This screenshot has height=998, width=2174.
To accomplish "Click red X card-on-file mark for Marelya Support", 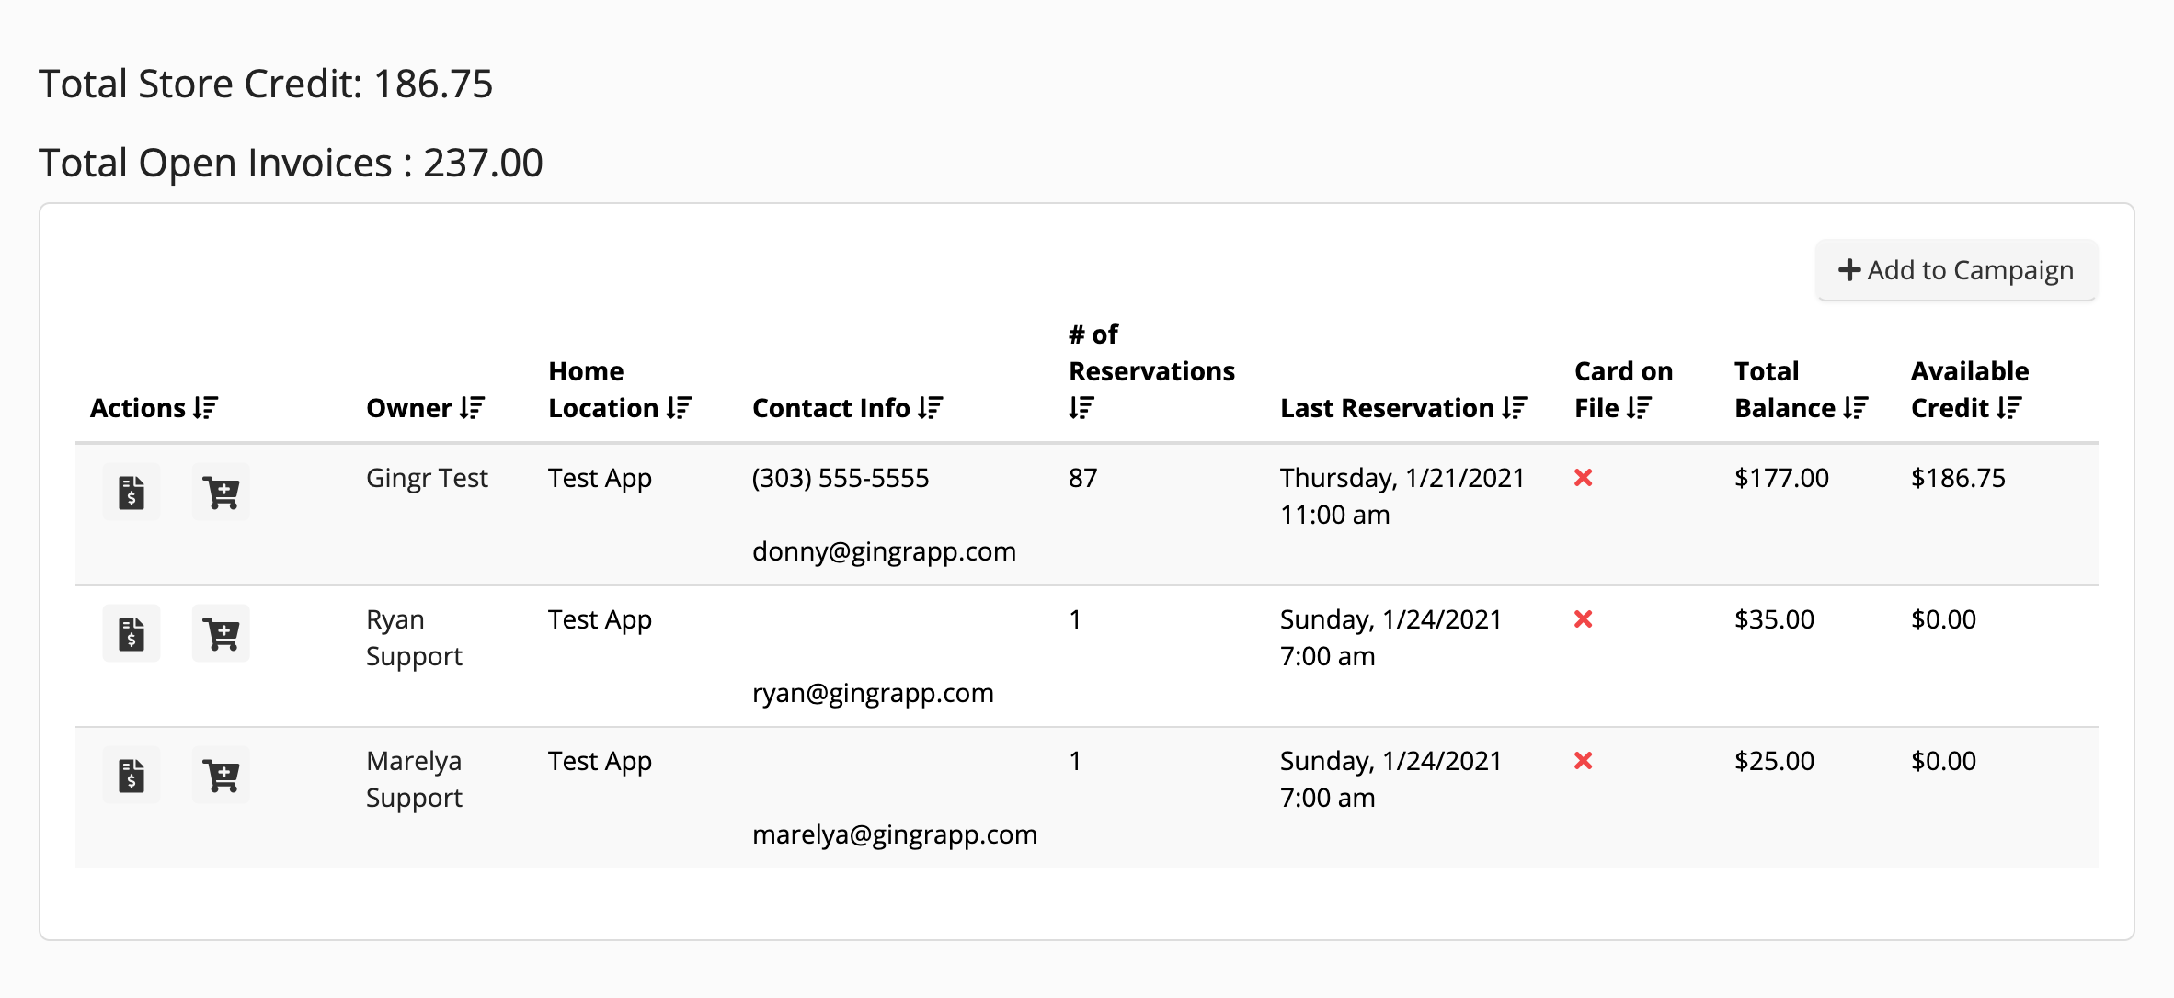I will (1583, 761).
